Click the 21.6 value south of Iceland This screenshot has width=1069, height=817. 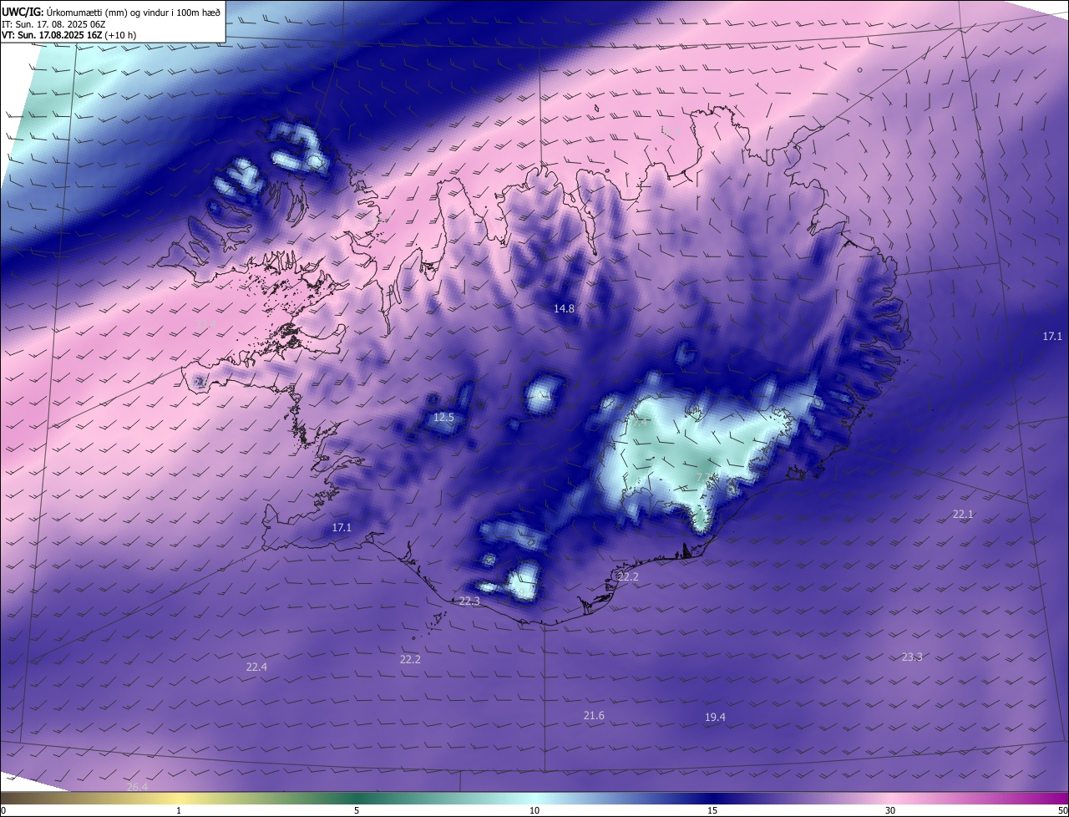594,715
